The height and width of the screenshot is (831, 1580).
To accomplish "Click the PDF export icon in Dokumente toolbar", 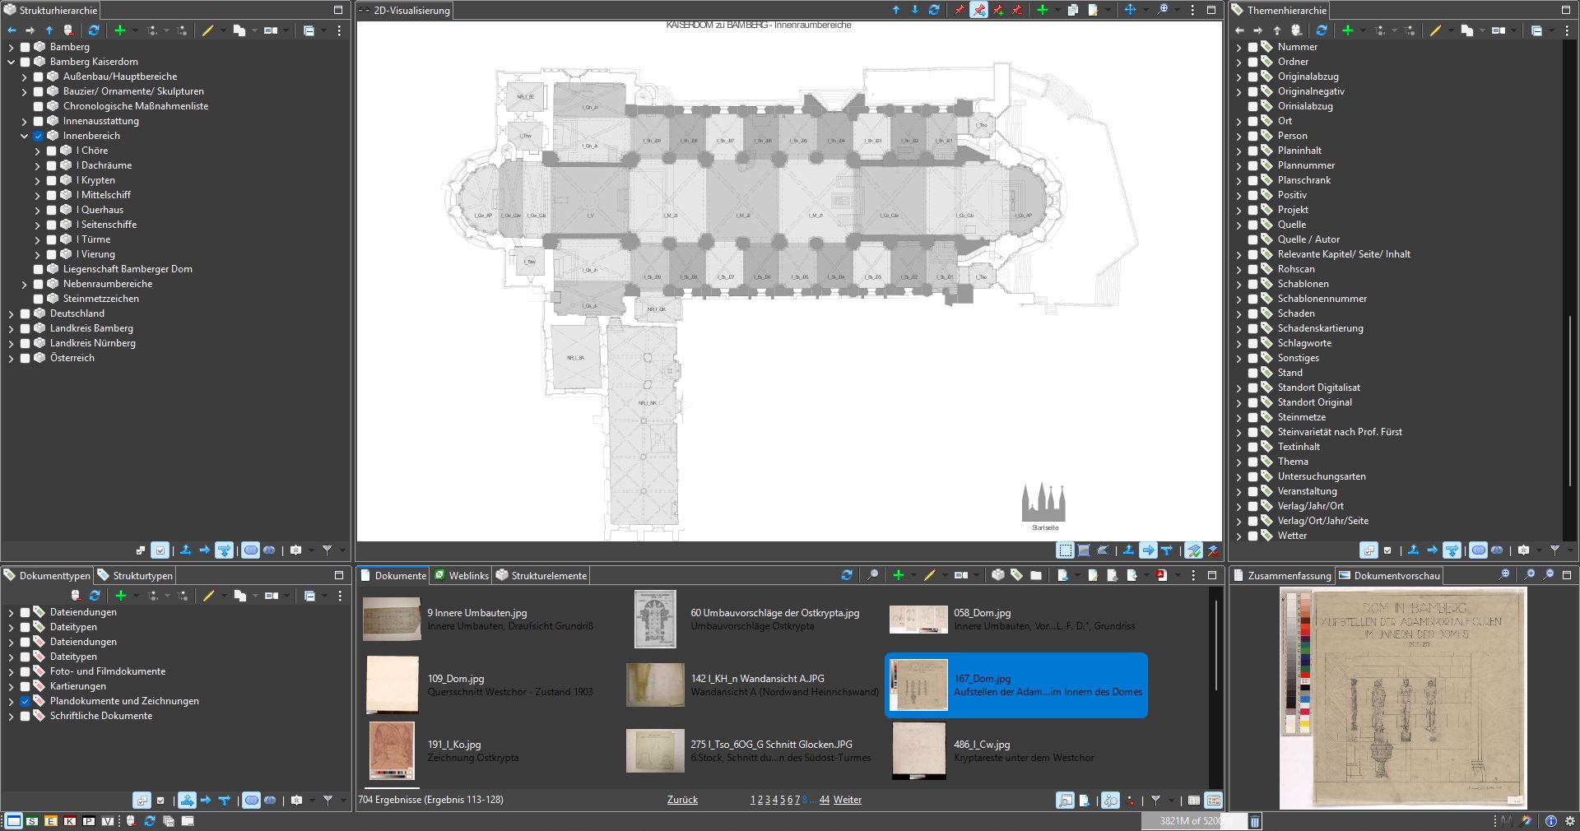I will [x=1161, y=575].
